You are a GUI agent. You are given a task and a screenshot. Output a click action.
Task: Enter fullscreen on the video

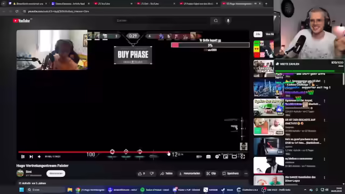coord(243,157)
